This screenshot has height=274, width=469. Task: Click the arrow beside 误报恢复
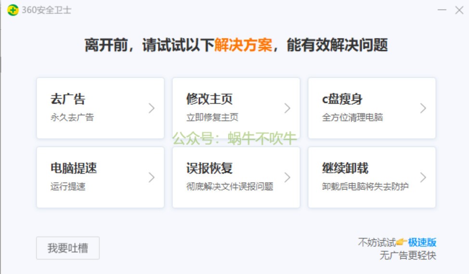point(287,177)
